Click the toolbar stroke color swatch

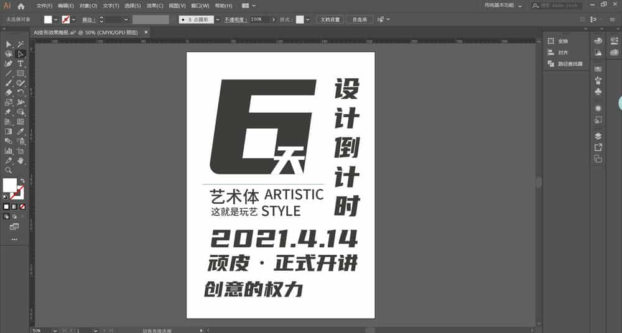coord(18,193)
